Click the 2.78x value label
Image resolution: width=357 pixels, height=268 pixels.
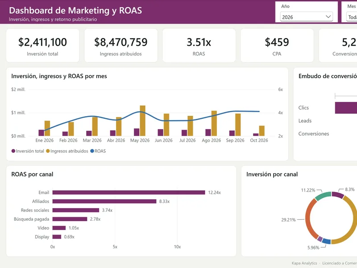95,219
